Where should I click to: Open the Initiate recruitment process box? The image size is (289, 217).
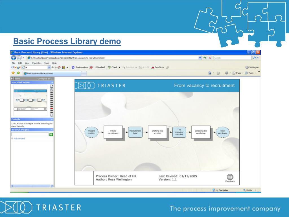pos(113,132)
